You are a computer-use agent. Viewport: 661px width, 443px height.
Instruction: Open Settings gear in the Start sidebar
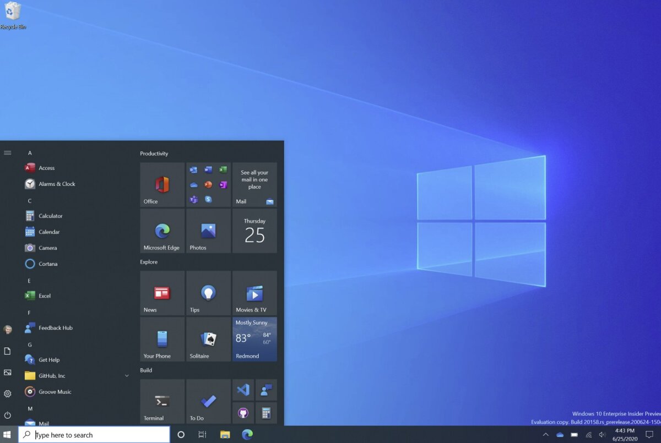[x=8, y=393]
